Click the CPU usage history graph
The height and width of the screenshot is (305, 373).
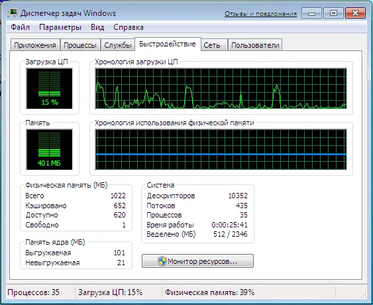[x=221, y=89]
